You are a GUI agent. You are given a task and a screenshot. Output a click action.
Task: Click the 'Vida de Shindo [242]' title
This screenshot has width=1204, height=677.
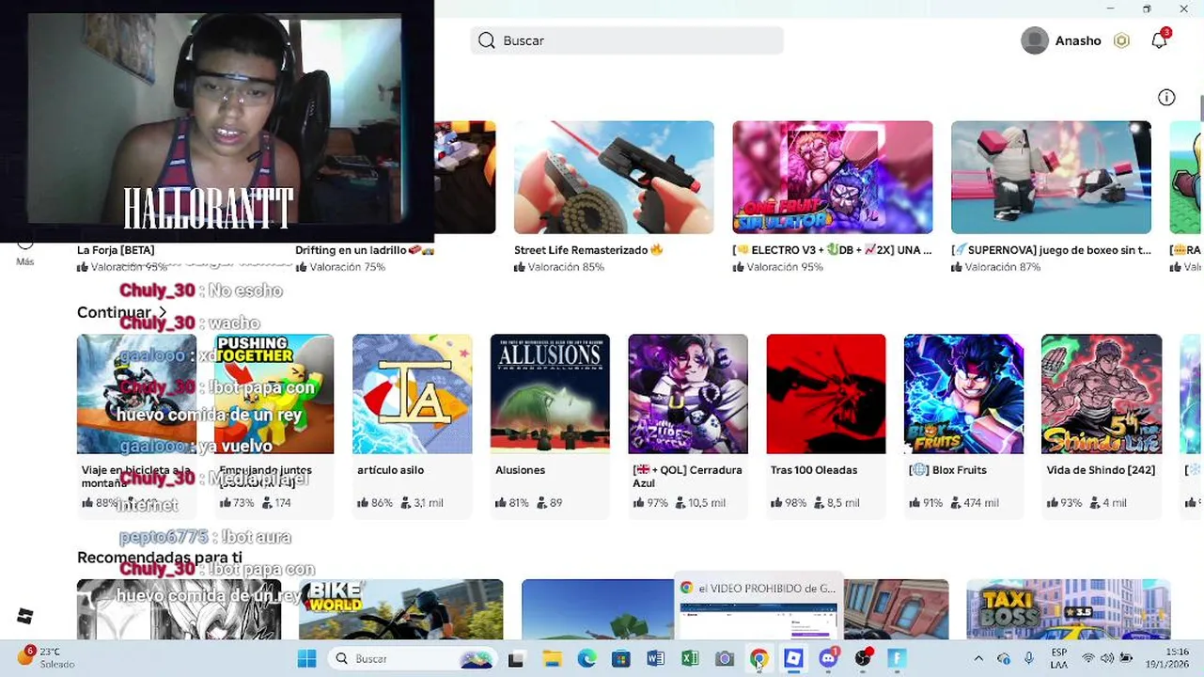tap(1101, 470)
